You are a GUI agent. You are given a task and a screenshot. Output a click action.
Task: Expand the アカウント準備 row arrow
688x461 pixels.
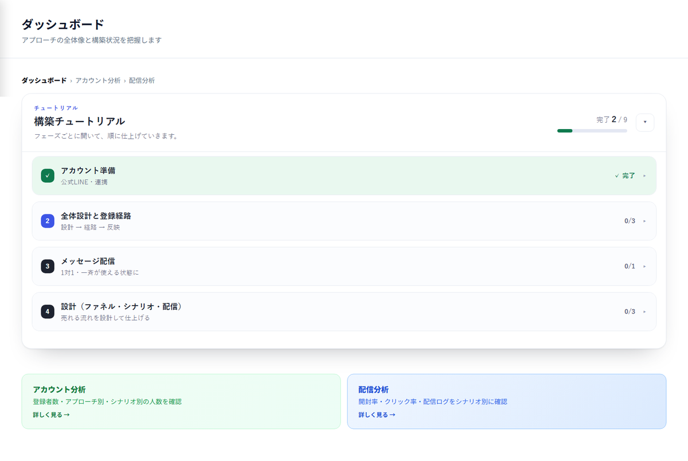(644, 176)
